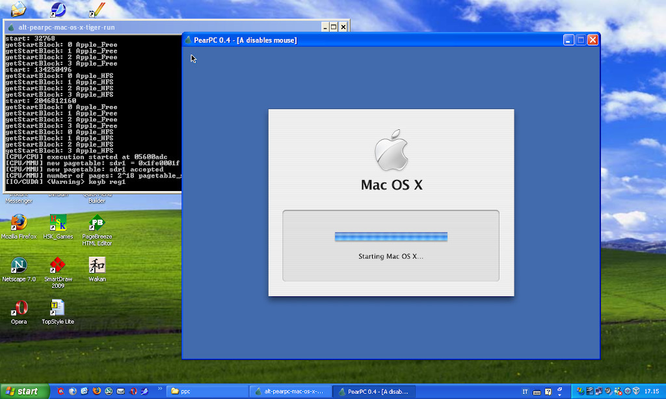Image resolution: width=666 pixels, height=399 pixels.
Task: Open the Opera desktop shortcut
Action: [x=19, y=312]
